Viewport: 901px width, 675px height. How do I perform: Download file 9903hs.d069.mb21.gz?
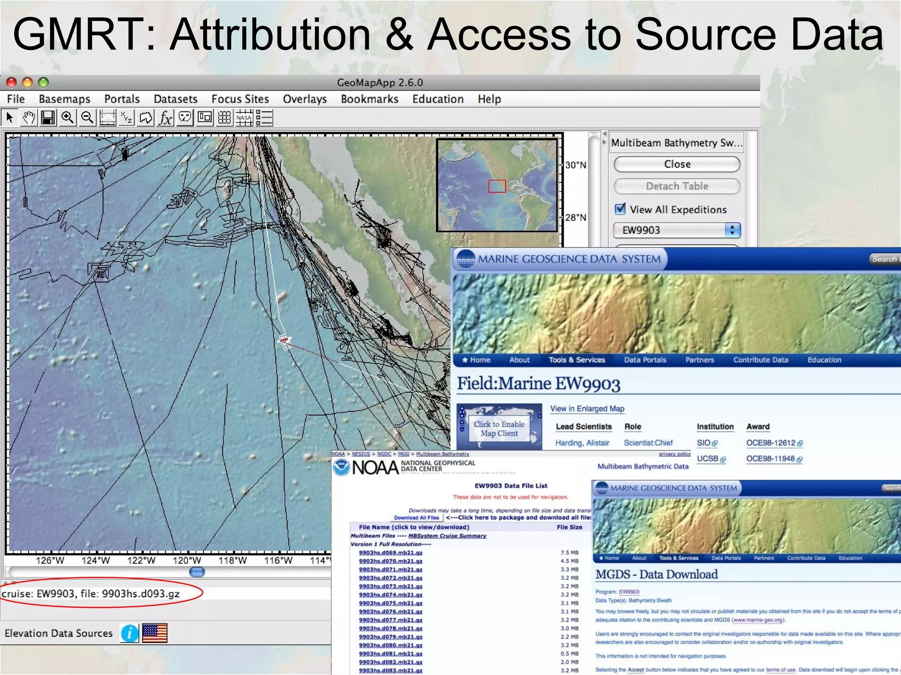(391, 553)
